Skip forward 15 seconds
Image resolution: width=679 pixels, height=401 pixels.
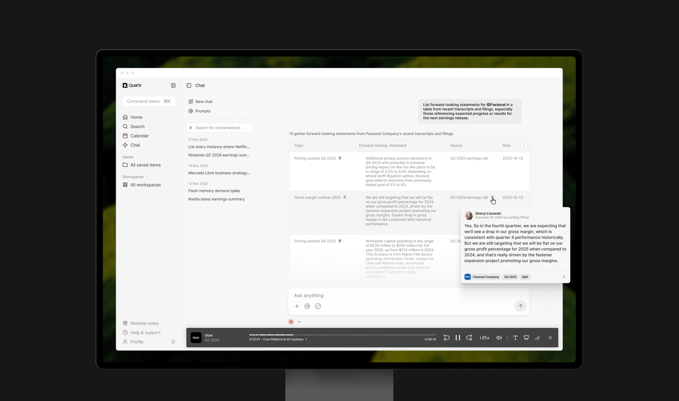click(469, 338)
